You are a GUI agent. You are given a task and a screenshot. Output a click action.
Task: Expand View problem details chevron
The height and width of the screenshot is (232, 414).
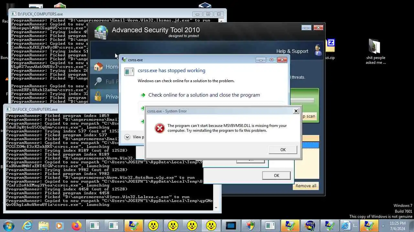click(x=127, y=137)
